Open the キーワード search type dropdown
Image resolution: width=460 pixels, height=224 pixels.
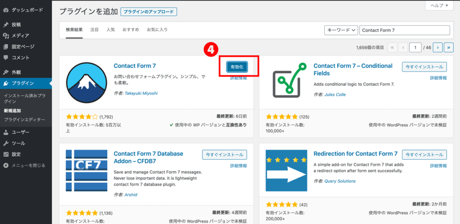341,30
